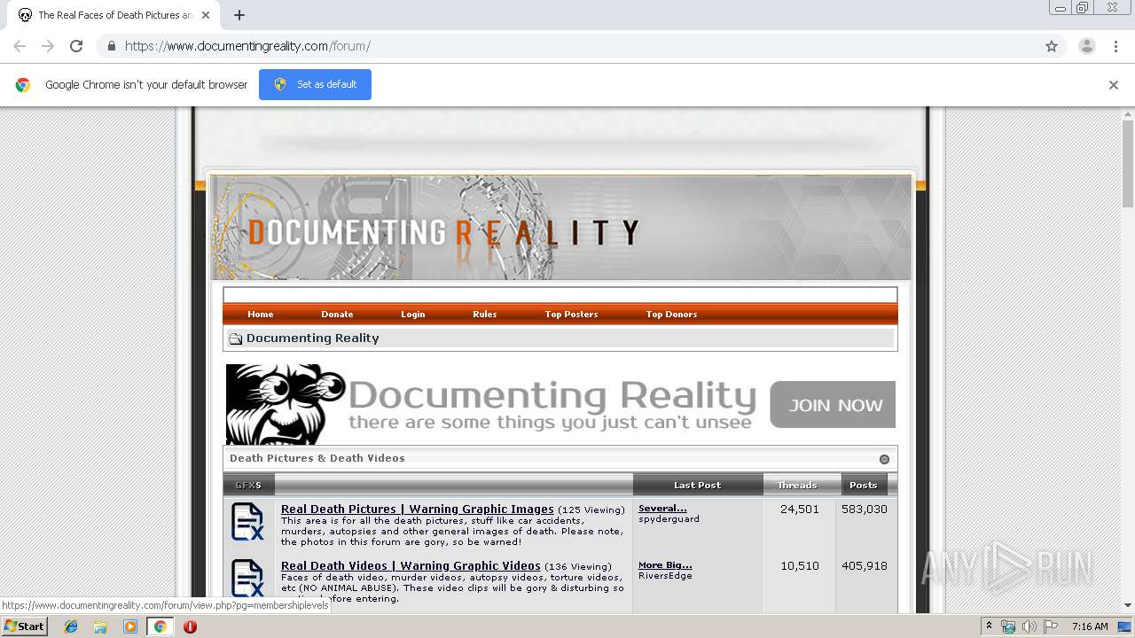Image resolution: width=1135 pixels, height=638 pixels.
Task: Open the Home menu item
Action: click(261, 315)
